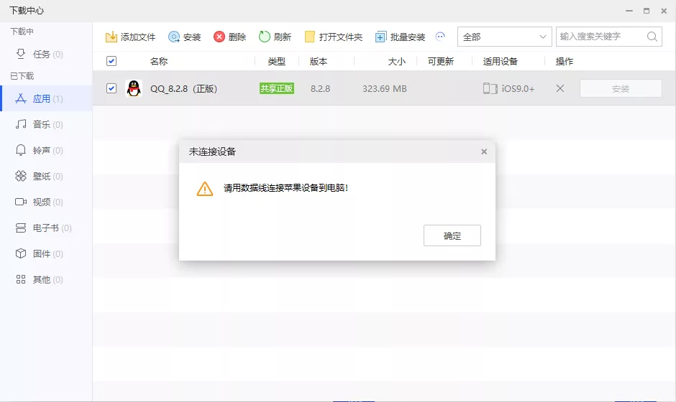Close the 未连接设备 dialog

(x=484, y=151)
